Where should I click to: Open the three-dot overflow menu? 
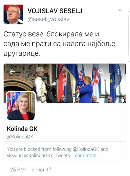(118, 72)
